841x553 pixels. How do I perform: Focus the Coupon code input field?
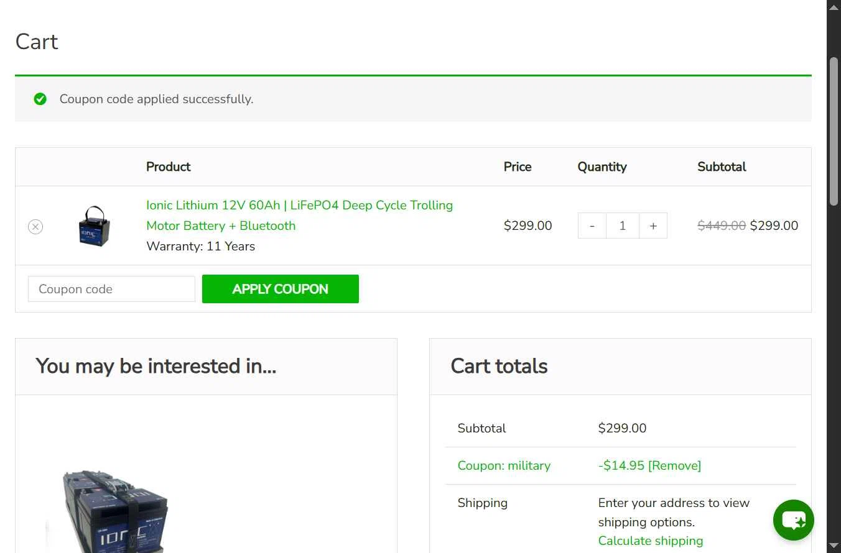pyautogui.click(x=111, y=289)
